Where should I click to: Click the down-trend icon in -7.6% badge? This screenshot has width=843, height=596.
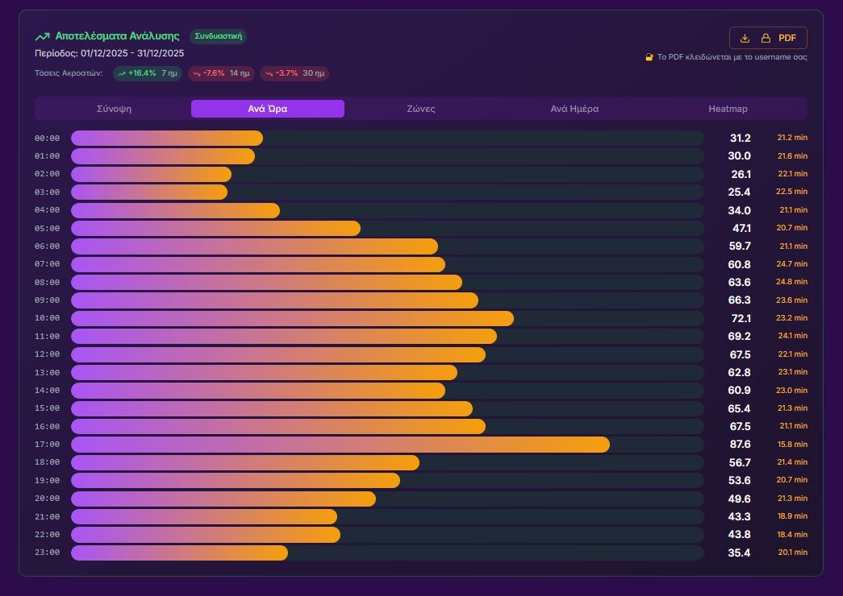pyautogui.click(x=196, y=74)
